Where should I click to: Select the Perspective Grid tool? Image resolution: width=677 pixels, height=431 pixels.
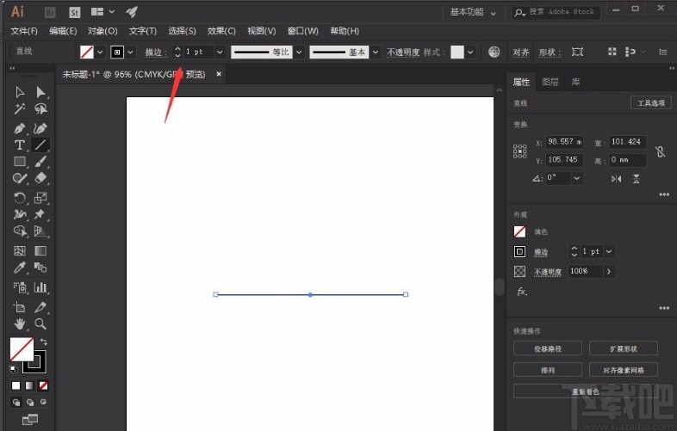pyautogui.click(x=40, y=231)
